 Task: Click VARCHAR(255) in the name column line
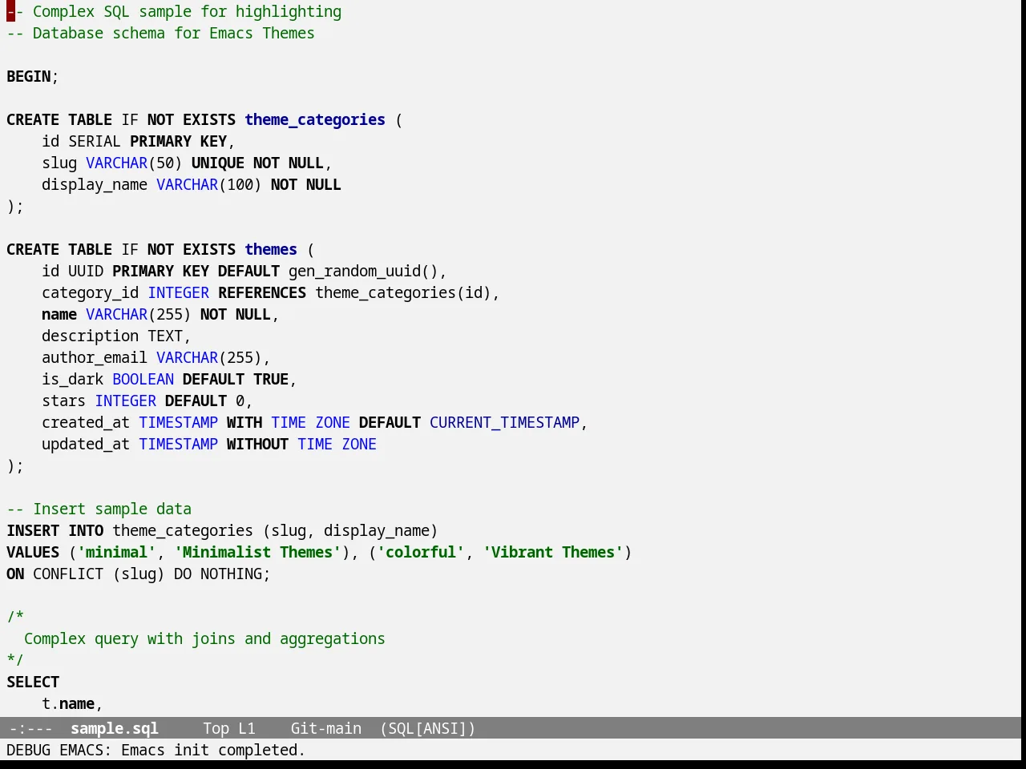click(x=139, y=314)
